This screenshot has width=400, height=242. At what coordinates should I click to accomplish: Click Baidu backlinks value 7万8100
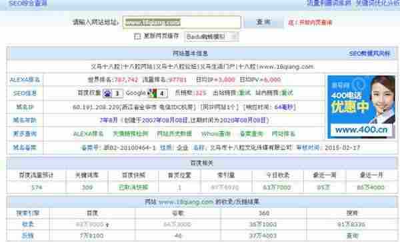coord(91,235)
